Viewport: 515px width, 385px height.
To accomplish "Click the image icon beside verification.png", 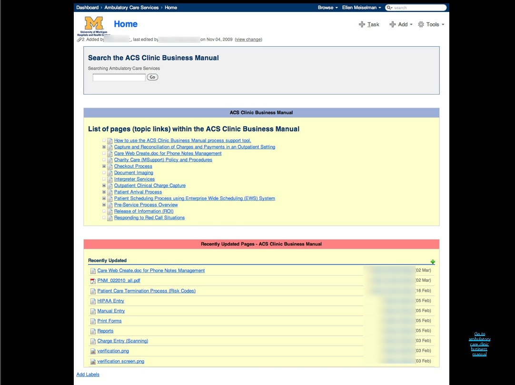I will click(93, 351).
